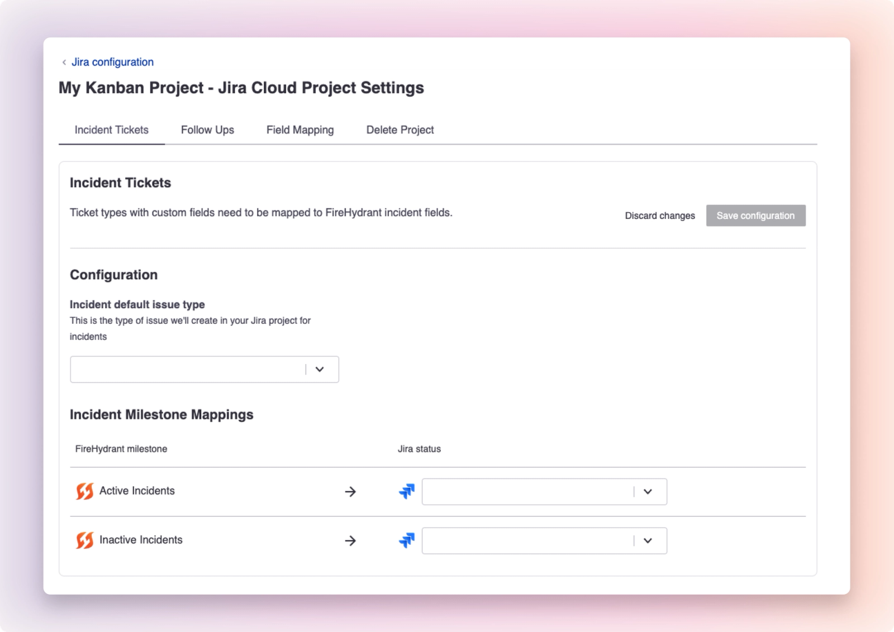Expand the Incident default issue type chevron
Image resolution: width=894 pixels, height=632 pixels.
pyautogui.click(x=320, y=369)
